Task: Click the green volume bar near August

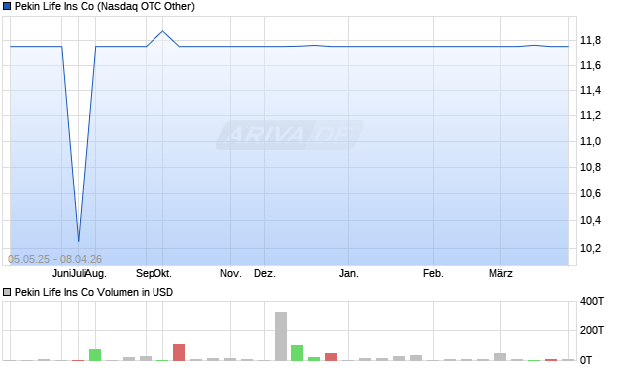Action: pos(95,355)
